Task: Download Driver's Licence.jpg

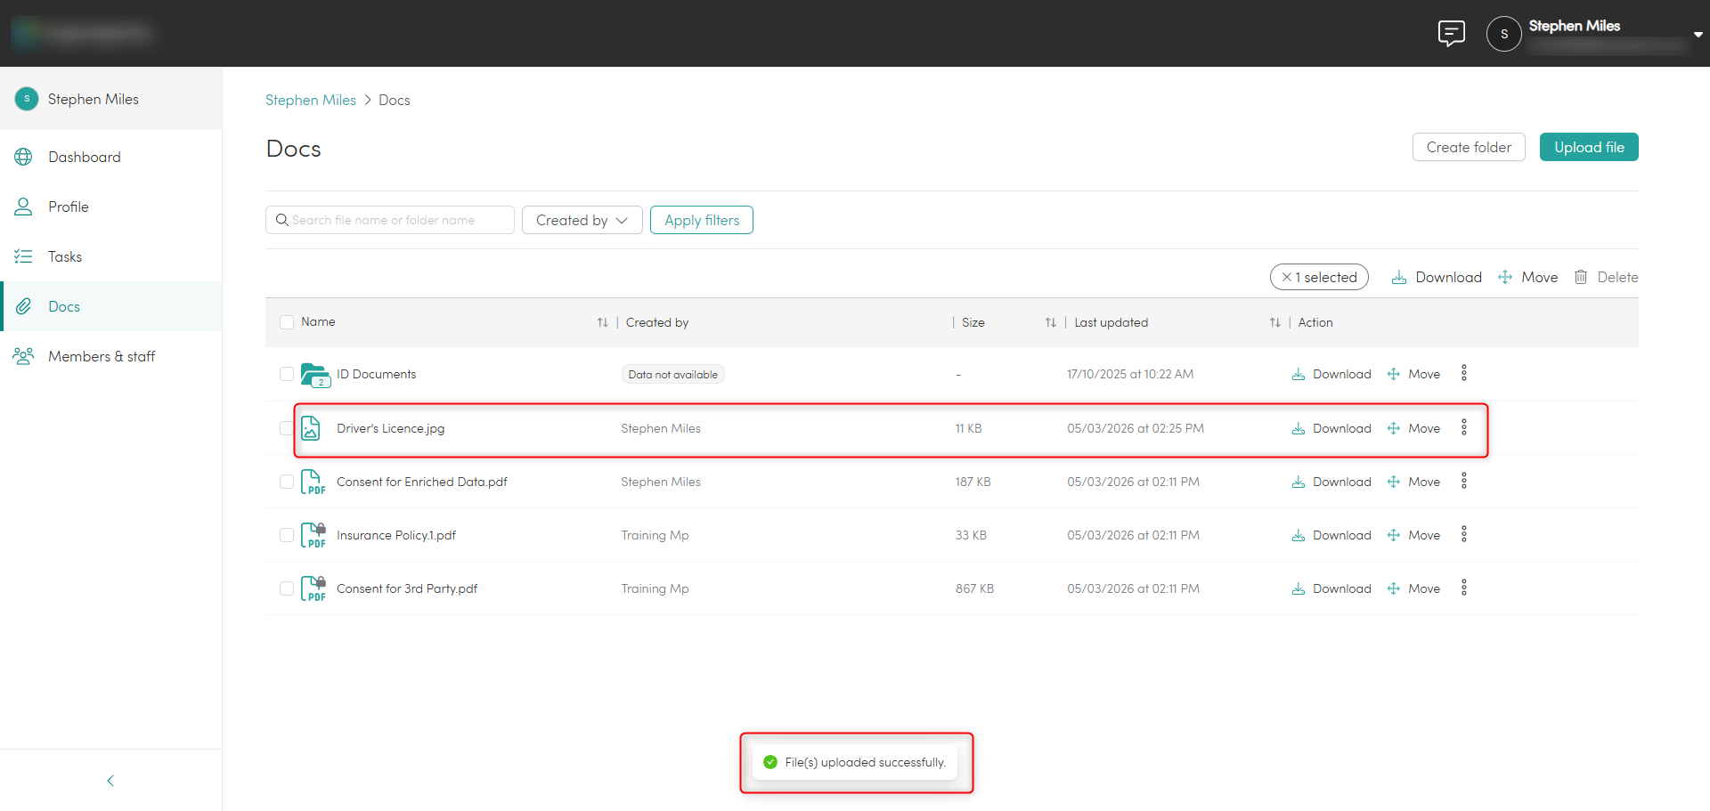Action: 1331,428
